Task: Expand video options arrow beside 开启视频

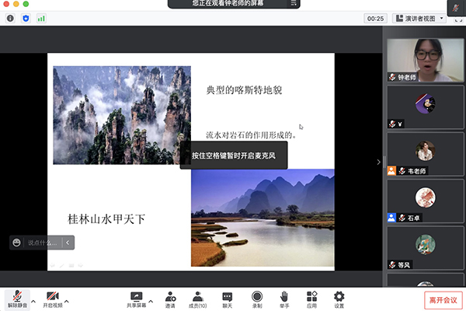Action: tap(67, 302)
